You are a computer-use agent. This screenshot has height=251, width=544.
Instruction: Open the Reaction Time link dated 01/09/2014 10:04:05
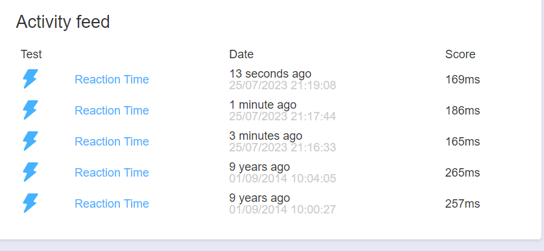tap(112, 173)
